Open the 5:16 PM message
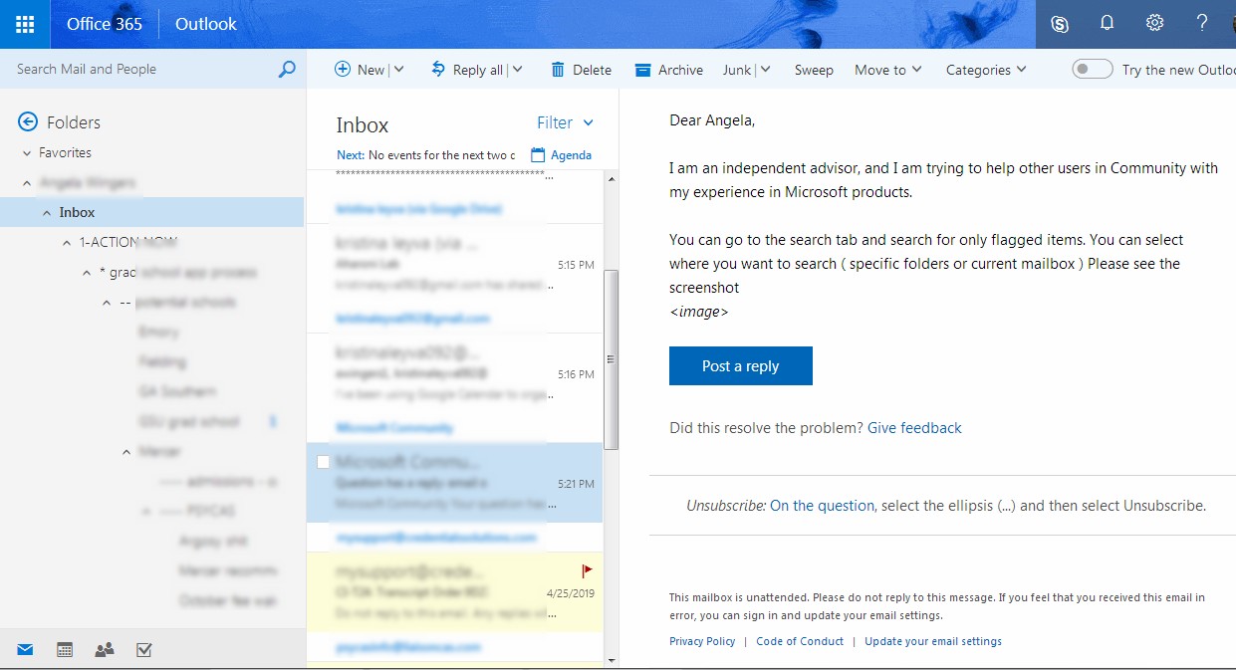Viewport: 1236px width, 670px height. 454,375
